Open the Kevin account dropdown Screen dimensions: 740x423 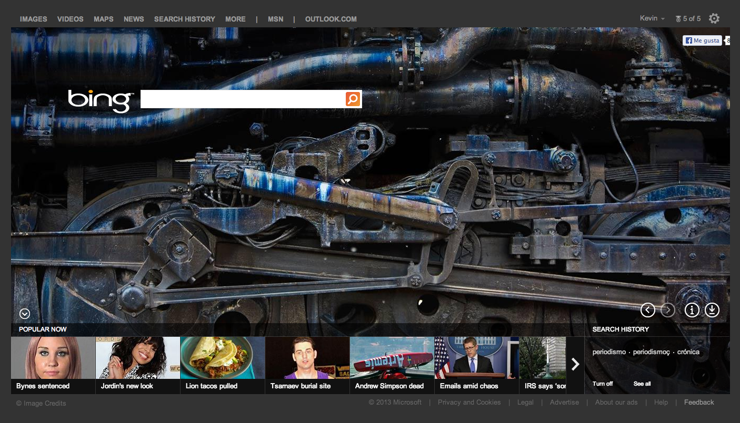pos(652,18)
